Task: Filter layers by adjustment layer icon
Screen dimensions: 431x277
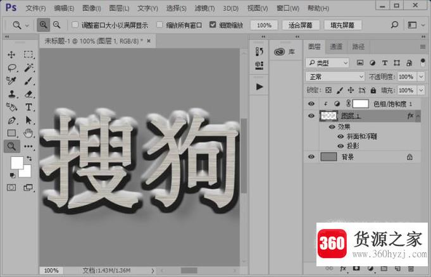Action: [372, 63]
